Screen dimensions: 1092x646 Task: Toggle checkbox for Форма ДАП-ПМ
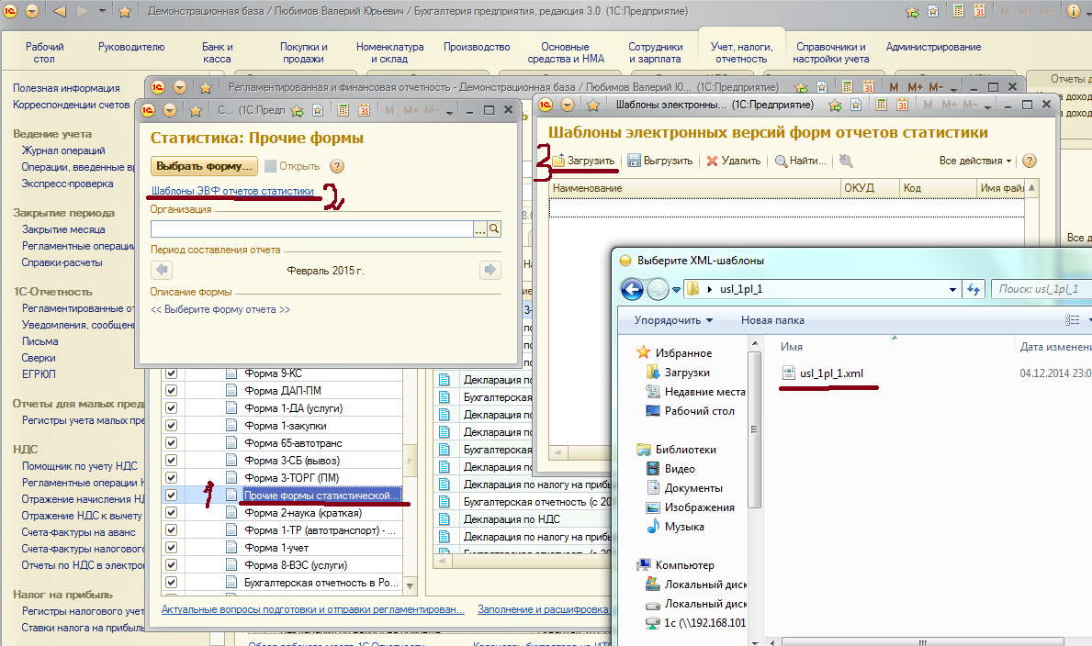point(171,391)
